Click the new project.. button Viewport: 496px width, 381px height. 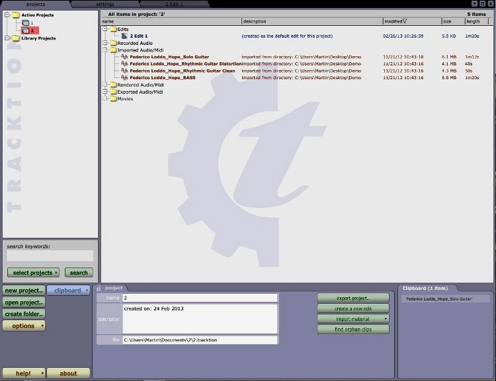click(24, 291)
